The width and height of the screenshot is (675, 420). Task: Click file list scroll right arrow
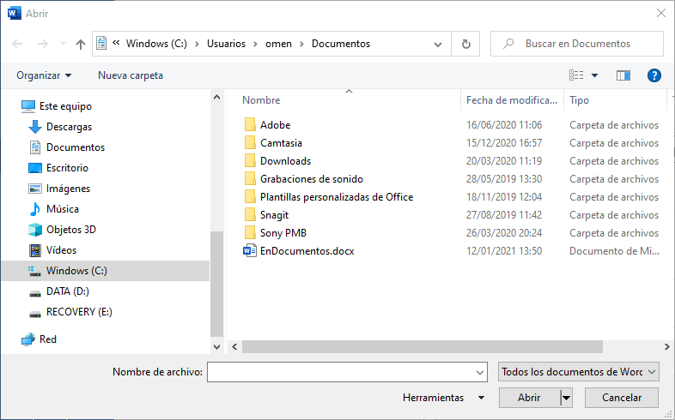[x=666, y=346]
